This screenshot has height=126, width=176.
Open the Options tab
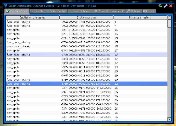coord(134,11)
